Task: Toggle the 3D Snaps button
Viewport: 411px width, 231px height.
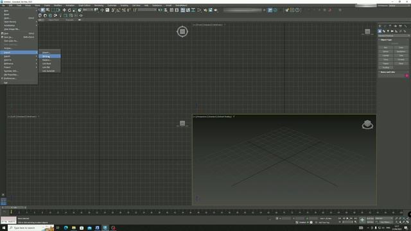Action: tap(113, 10)
